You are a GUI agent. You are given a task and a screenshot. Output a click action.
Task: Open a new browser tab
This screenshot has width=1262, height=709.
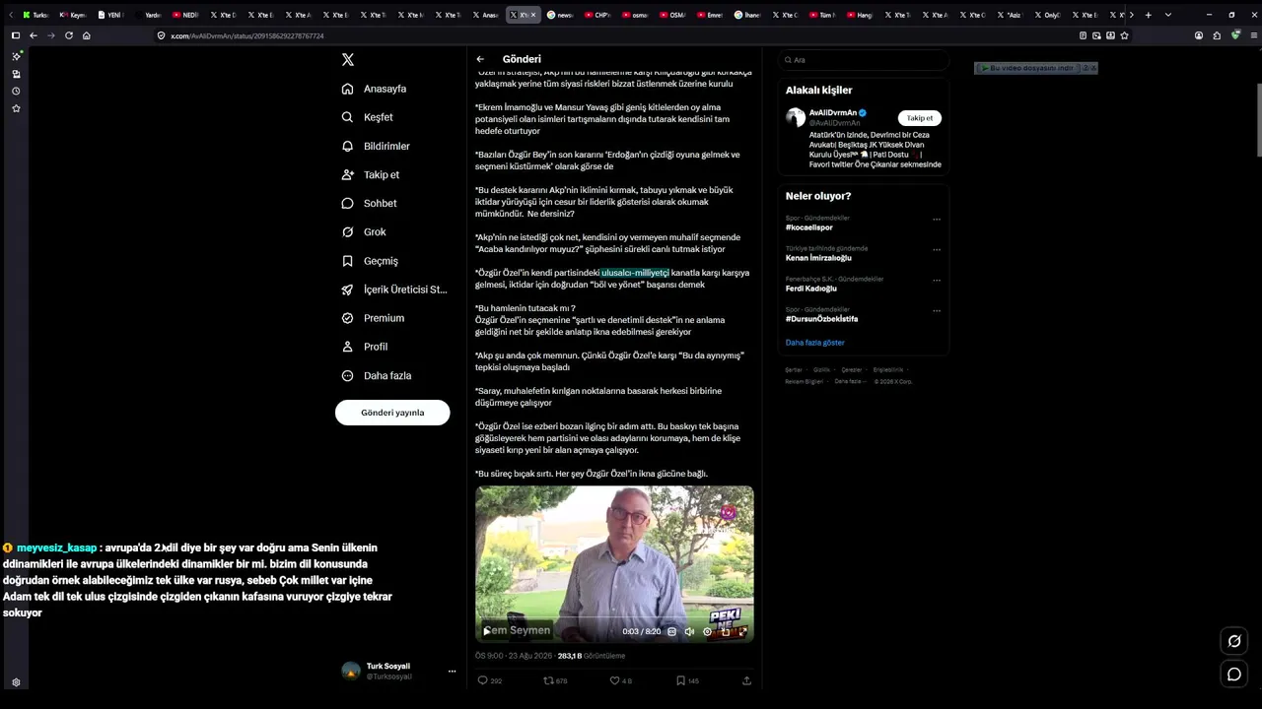(1148, 15)
